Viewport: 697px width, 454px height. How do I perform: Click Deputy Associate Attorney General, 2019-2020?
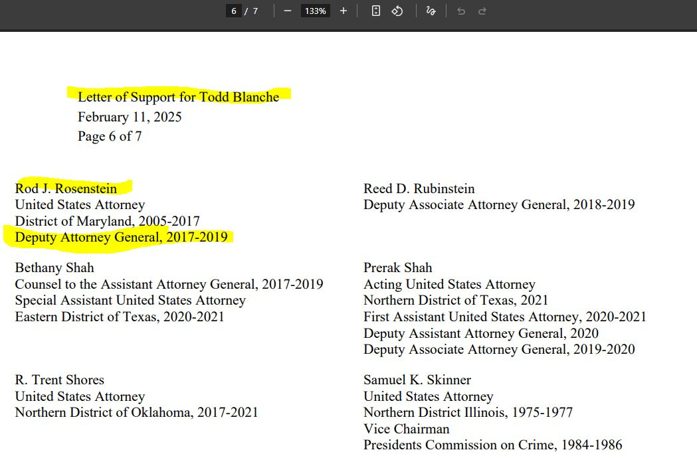point(499,349)
